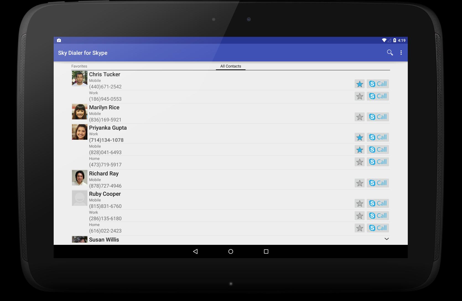Star Ruby Cooper's work number (286)135-6180
Viewport: 462px width, 301px height.
360,216
